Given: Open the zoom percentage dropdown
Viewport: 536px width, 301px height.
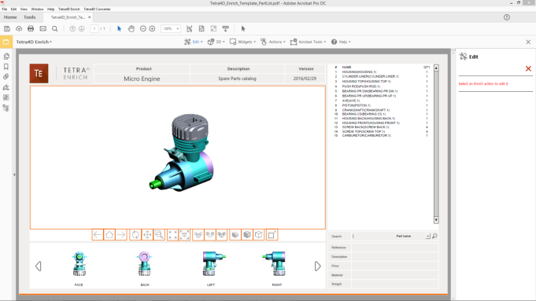Looking at the screenshot, I should [x=178, y=28].
